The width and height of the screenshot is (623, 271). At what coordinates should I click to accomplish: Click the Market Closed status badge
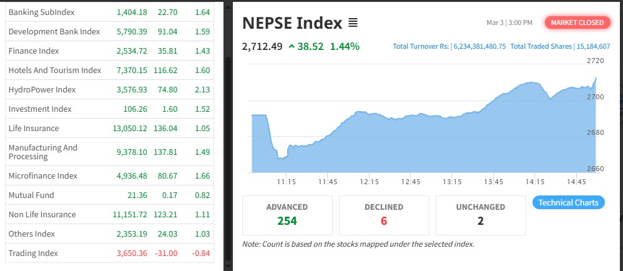coord(577,22)
